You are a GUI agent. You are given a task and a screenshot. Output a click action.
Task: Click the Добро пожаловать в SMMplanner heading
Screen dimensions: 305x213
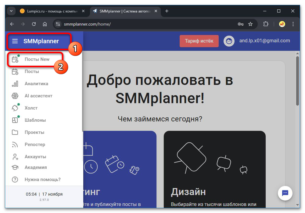(x=160, y=89)
